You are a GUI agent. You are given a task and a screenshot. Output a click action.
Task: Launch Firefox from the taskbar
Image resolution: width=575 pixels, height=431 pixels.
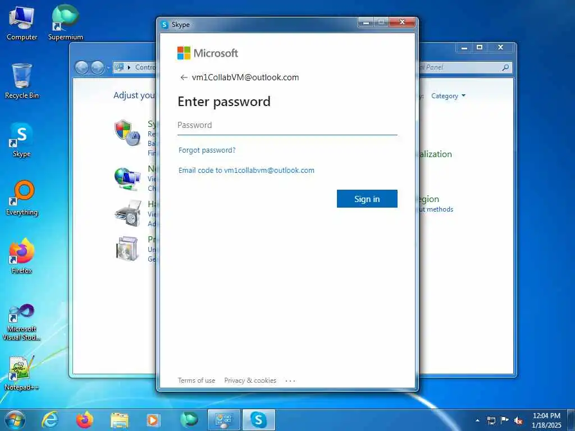(85, 420)
